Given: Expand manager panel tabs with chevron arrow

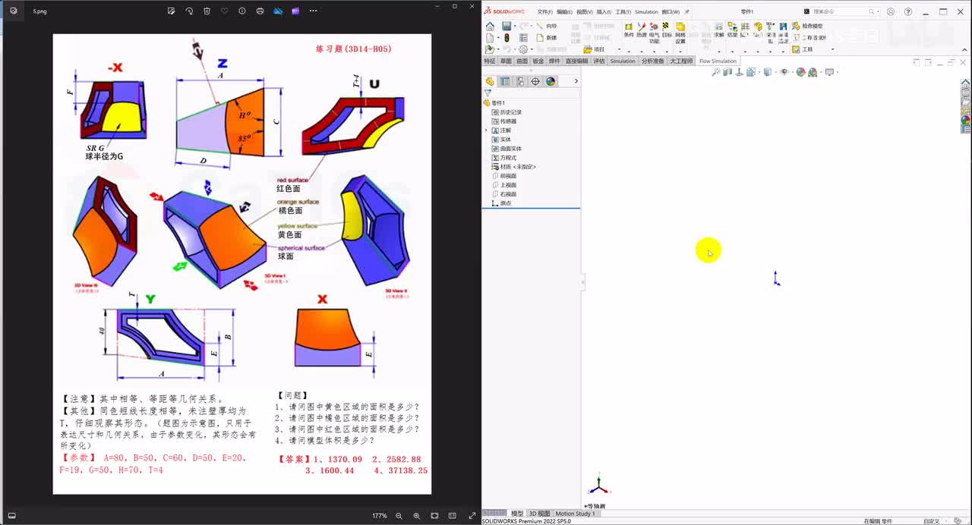Looking at the screenshot, I should [x=576, y=81].
